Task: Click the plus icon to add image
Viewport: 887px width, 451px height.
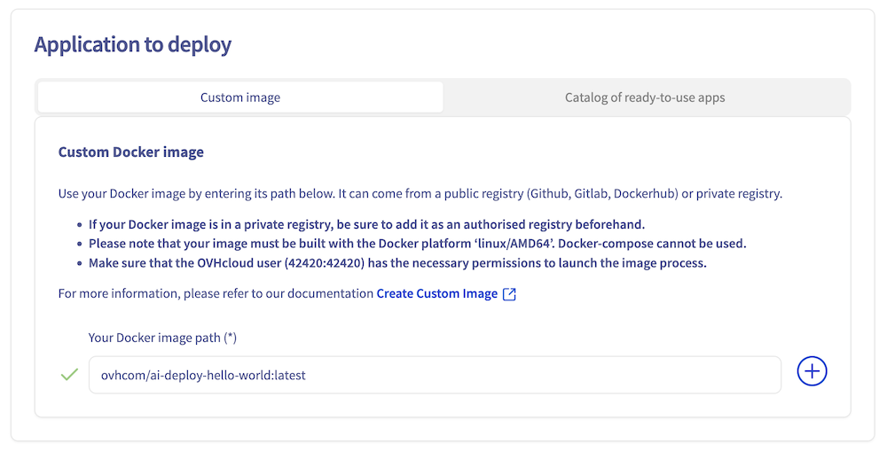Action: pos(812,372)
